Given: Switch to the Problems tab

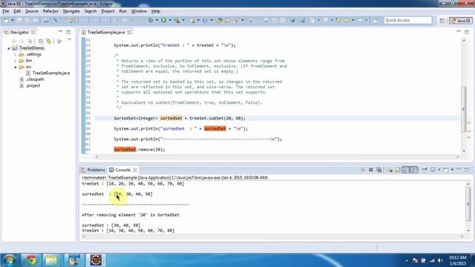Looking at the screenshot, I should pos(93,170).
